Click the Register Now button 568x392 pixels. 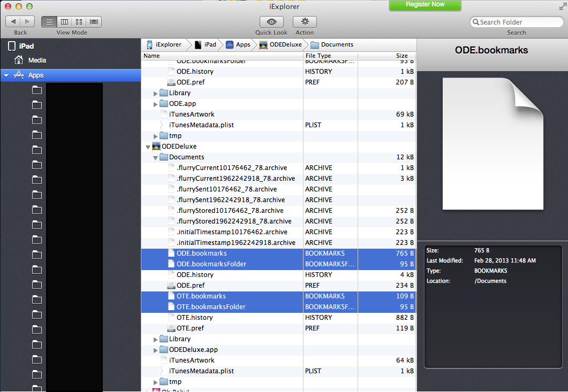(425, 5)
